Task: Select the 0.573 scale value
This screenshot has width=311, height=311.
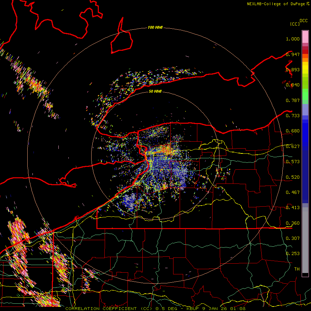Action: click(293, 162)
